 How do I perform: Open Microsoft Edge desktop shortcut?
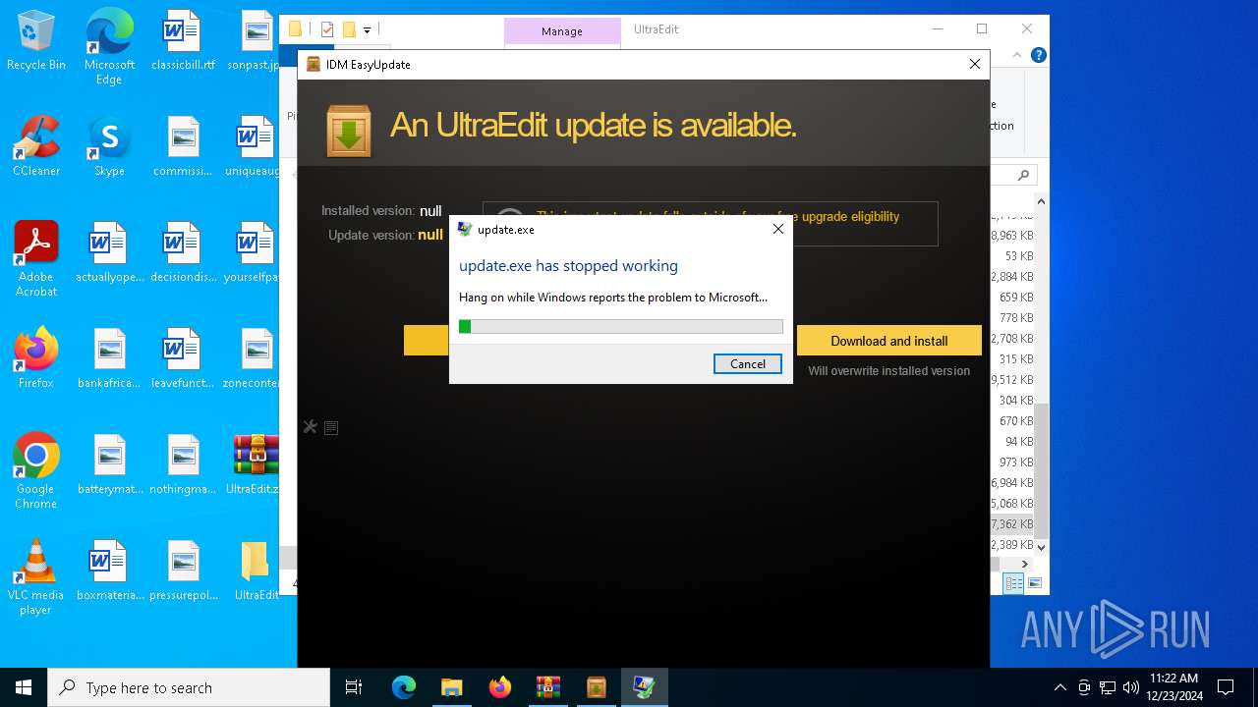(x=109, y=47)
